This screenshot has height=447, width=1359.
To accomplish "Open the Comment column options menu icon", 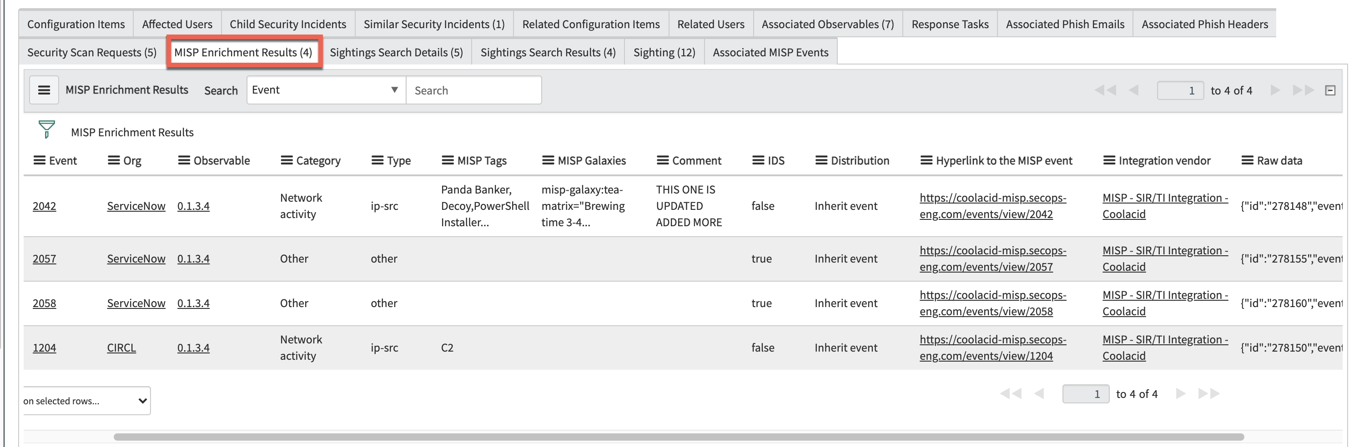I will [663, 160].
